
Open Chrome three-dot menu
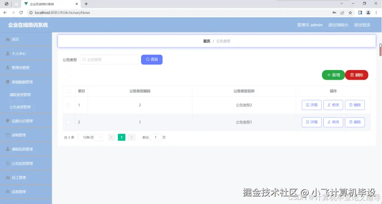pos(376,13)
